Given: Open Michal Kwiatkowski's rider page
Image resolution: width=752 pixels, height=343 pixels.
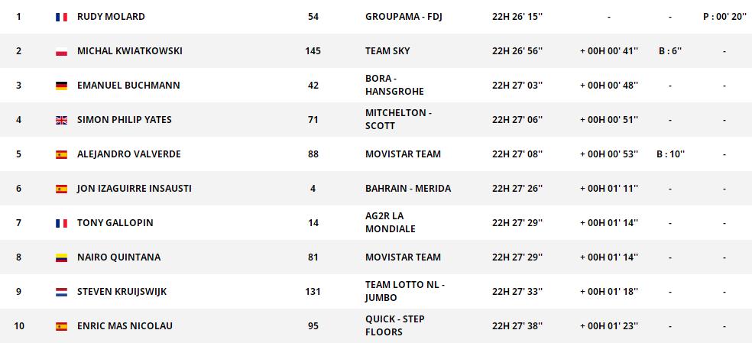Looking at the screenshot, I should [x=129, y=51].
